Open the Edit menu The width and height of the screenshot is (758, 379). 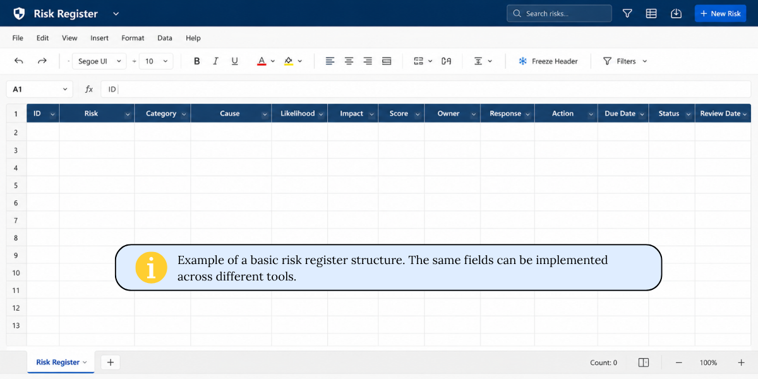pos(42,38)
